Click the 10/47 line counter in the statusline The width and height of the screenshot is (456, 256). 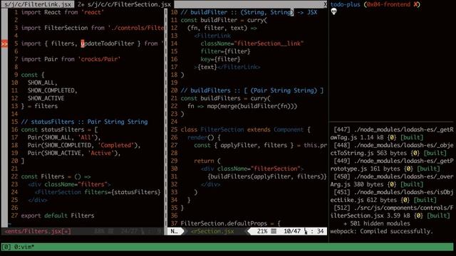tap(292, 231)
